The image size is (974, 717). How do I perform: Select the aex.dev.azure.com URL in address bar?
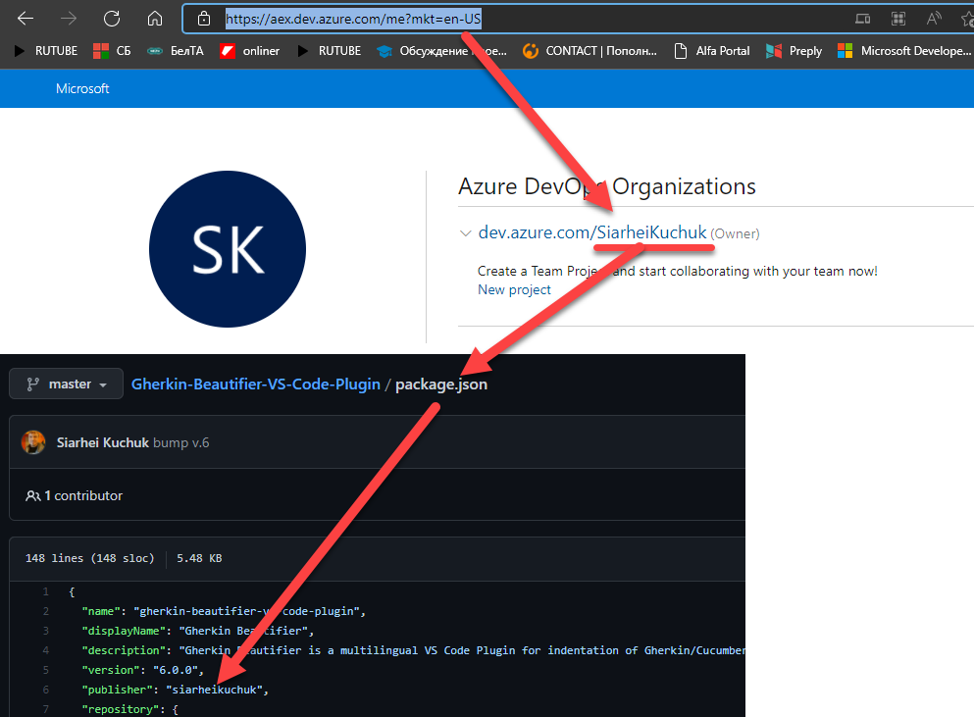(353, 19)
